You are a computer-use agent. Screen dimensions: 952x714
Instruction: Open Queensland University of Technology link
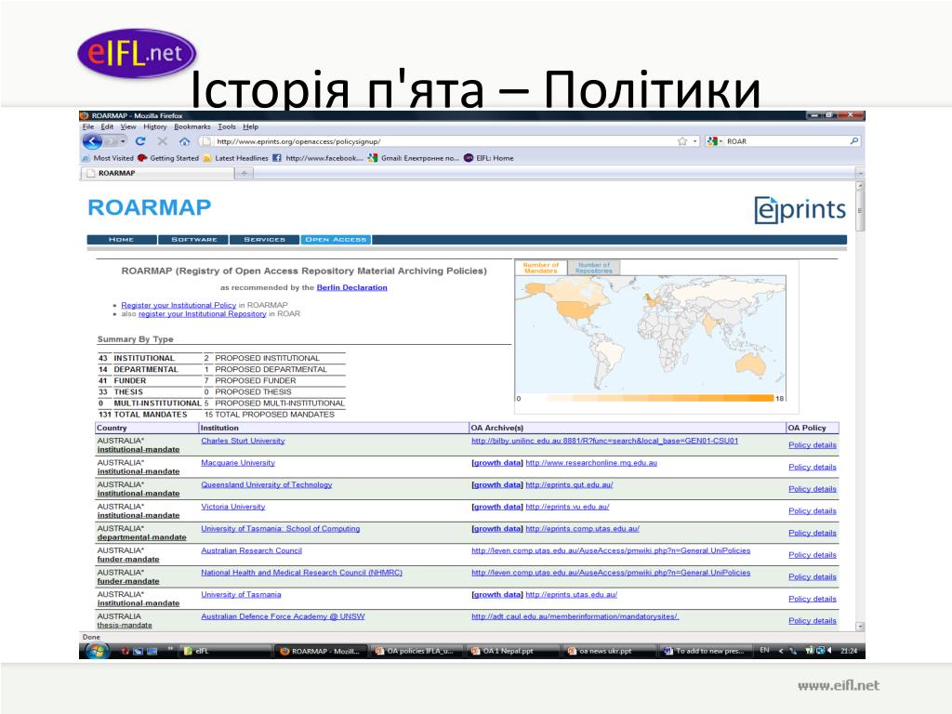point(267,484)
